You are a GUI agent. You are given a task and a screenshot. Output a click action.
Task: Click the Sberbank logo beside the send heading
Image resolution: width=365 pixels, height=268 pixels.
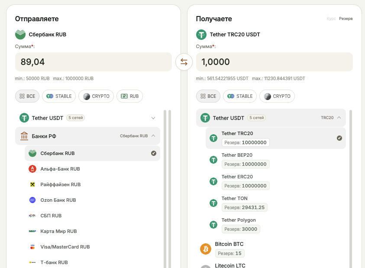point(20,35)
